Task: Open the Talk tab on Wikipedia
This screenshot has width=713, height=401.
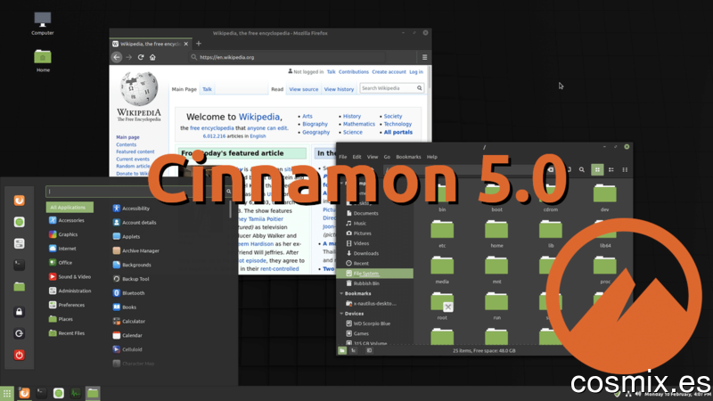Action: click(x=207, y=89)
